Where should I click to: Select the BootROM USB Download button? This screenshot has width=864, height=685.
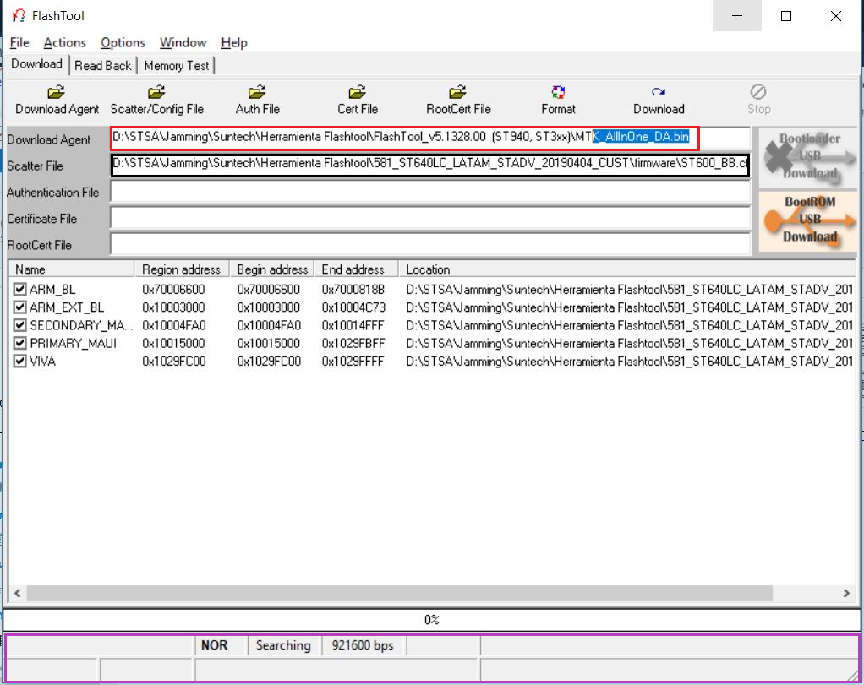(809, 220)
